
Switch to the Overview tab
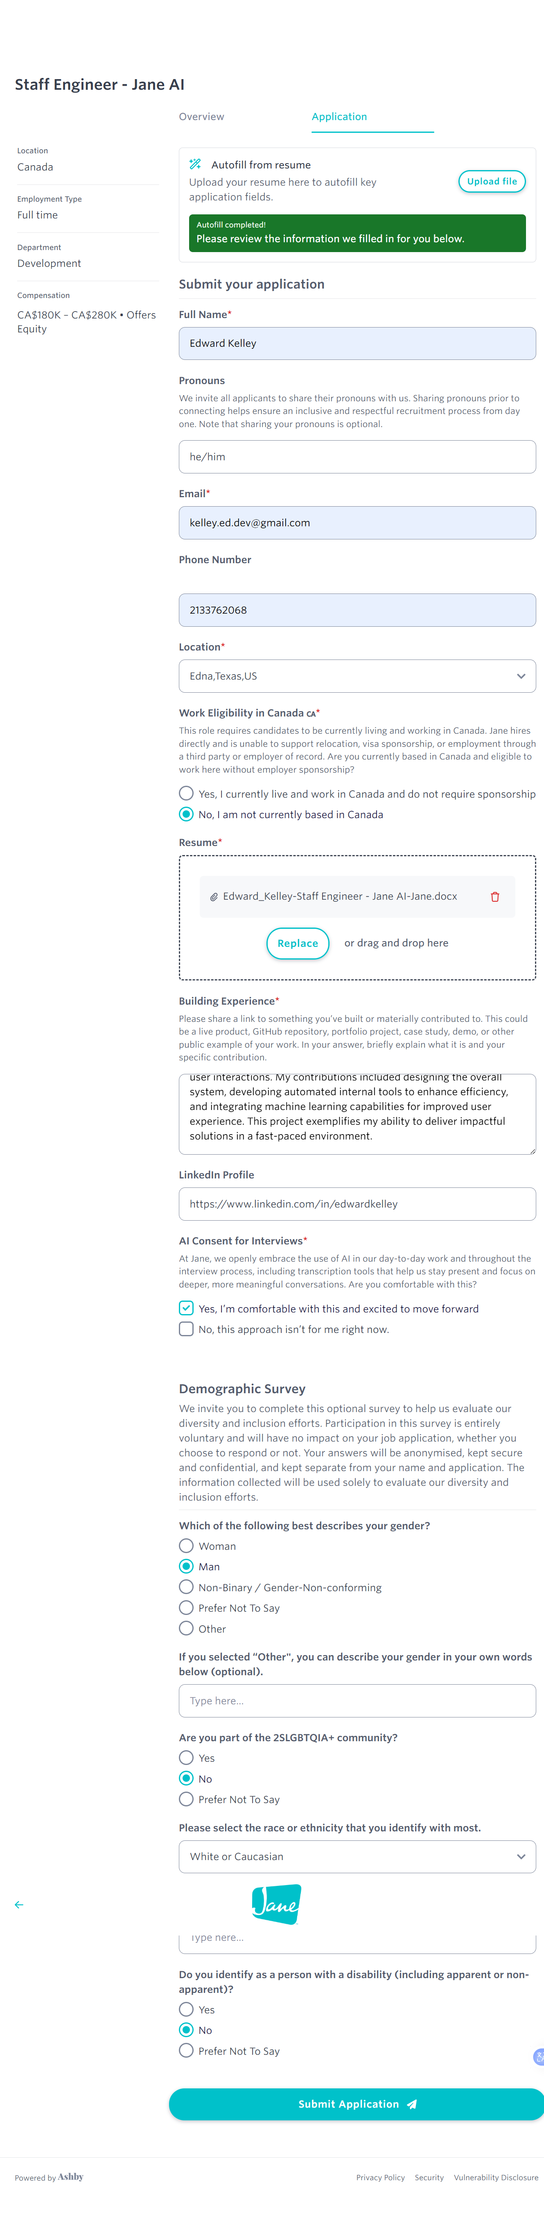(x=202, y=117)
